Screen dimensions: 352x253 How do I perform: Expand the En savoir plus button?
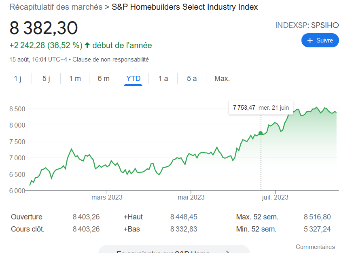click(x=174, y=250)
